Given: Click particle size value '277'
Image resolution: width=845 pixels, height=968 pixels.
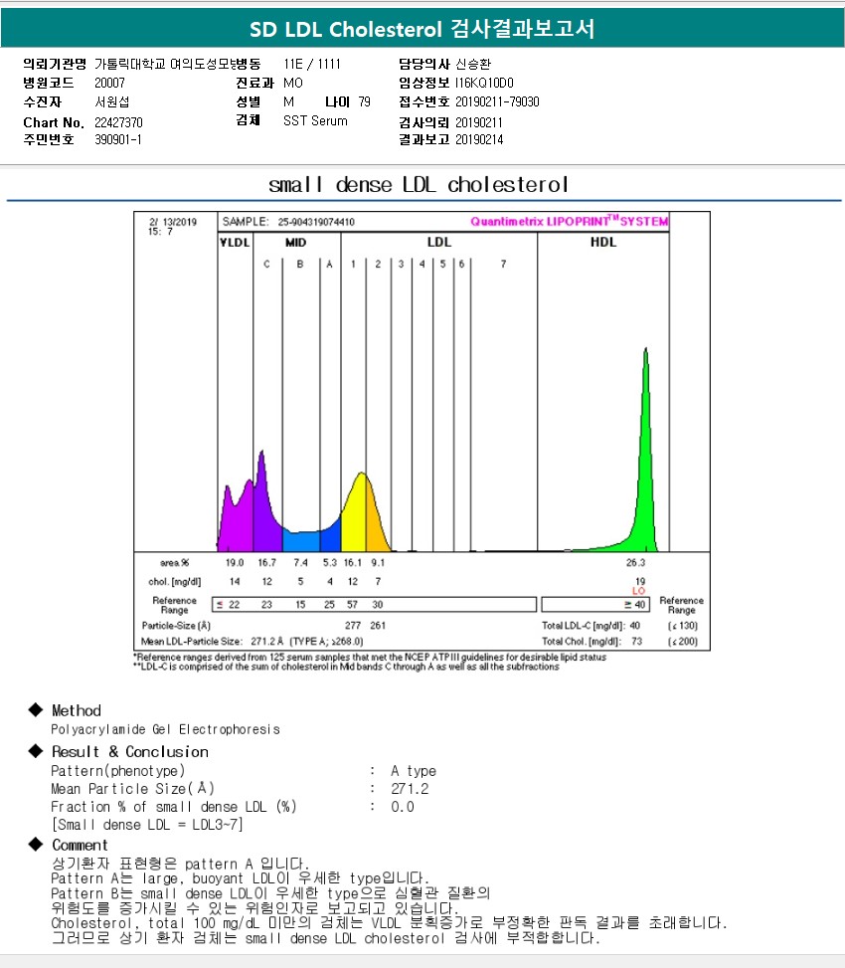Looking at the screenshot, I should pos(353,626).
